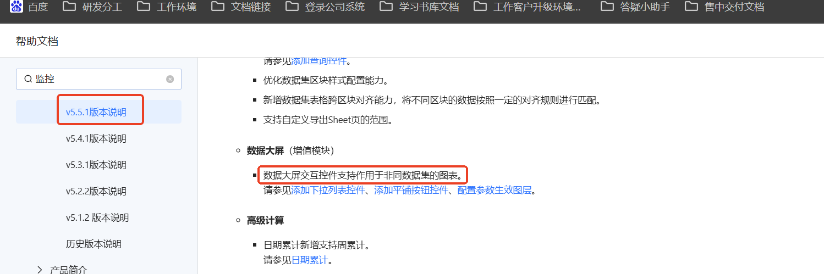
Task: Open the 答疑小助手 bookmark folder icon
Action: (607, 7)
